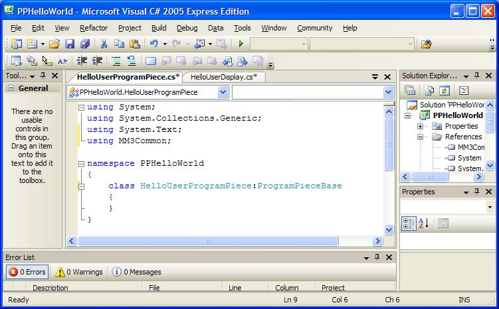The height and width of the screenshot is (309, 499).
Task: Sort Error List by Line column
Action: pos(246,287)
